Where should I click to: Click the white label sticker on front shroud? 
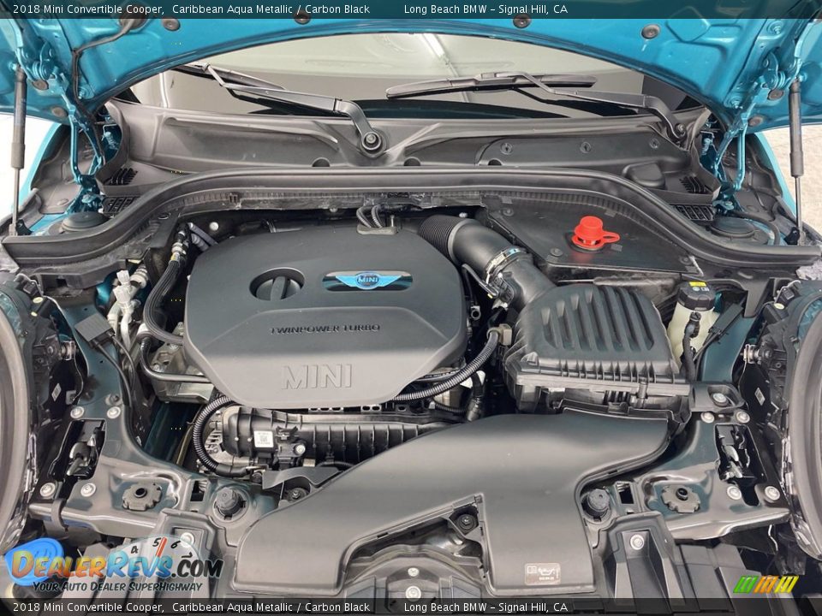point(541,572)
